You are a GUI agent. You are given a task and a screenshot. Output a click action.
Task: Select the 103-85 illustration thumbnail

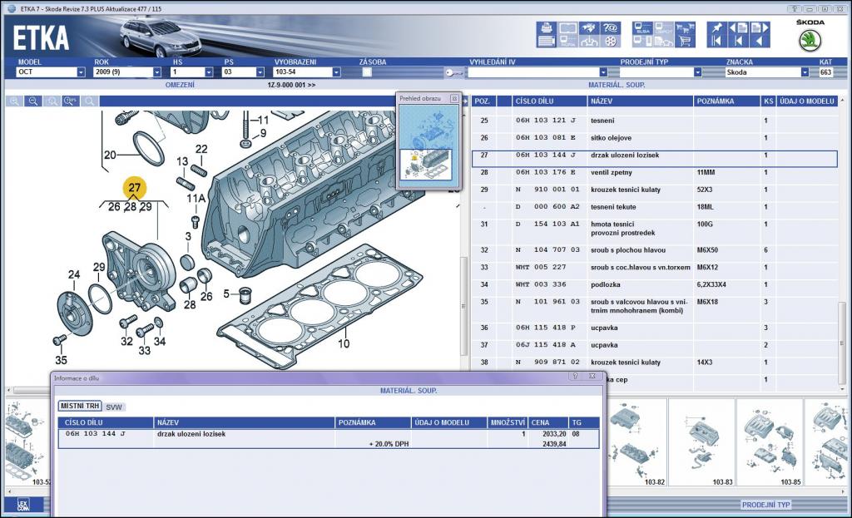click(x=770, y=442)
